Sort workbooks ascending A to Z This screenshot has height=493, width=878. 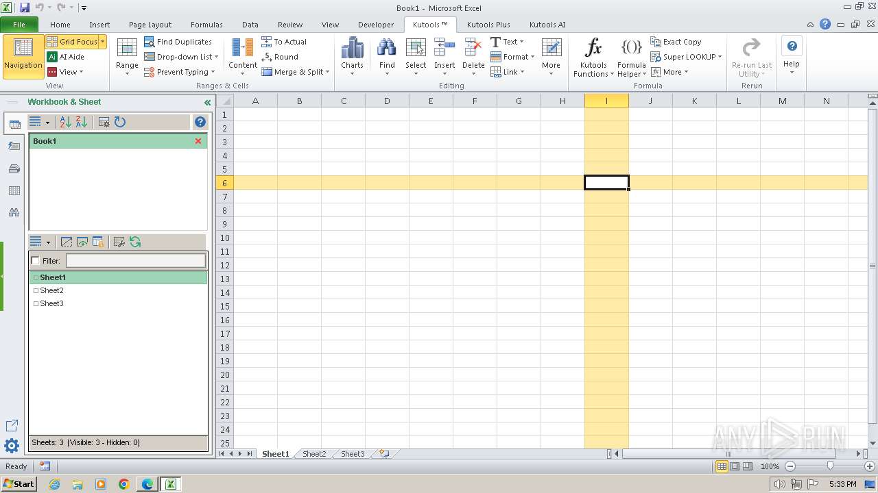click(66, 122)
